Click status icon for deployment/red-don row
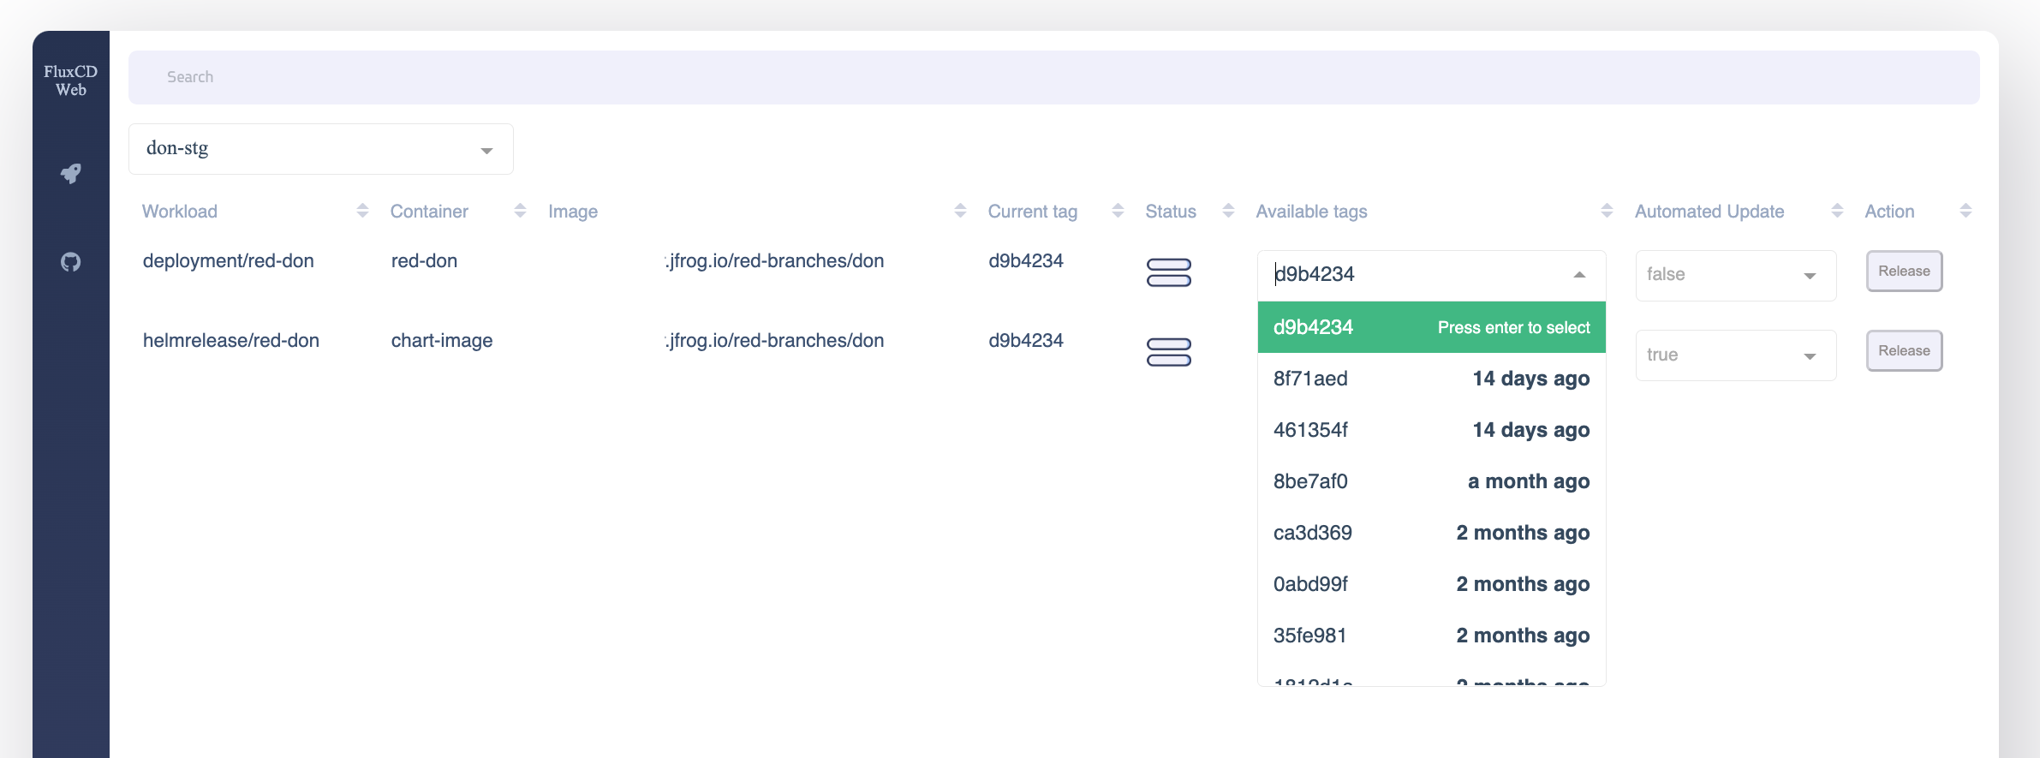 tap(1169, 272)
